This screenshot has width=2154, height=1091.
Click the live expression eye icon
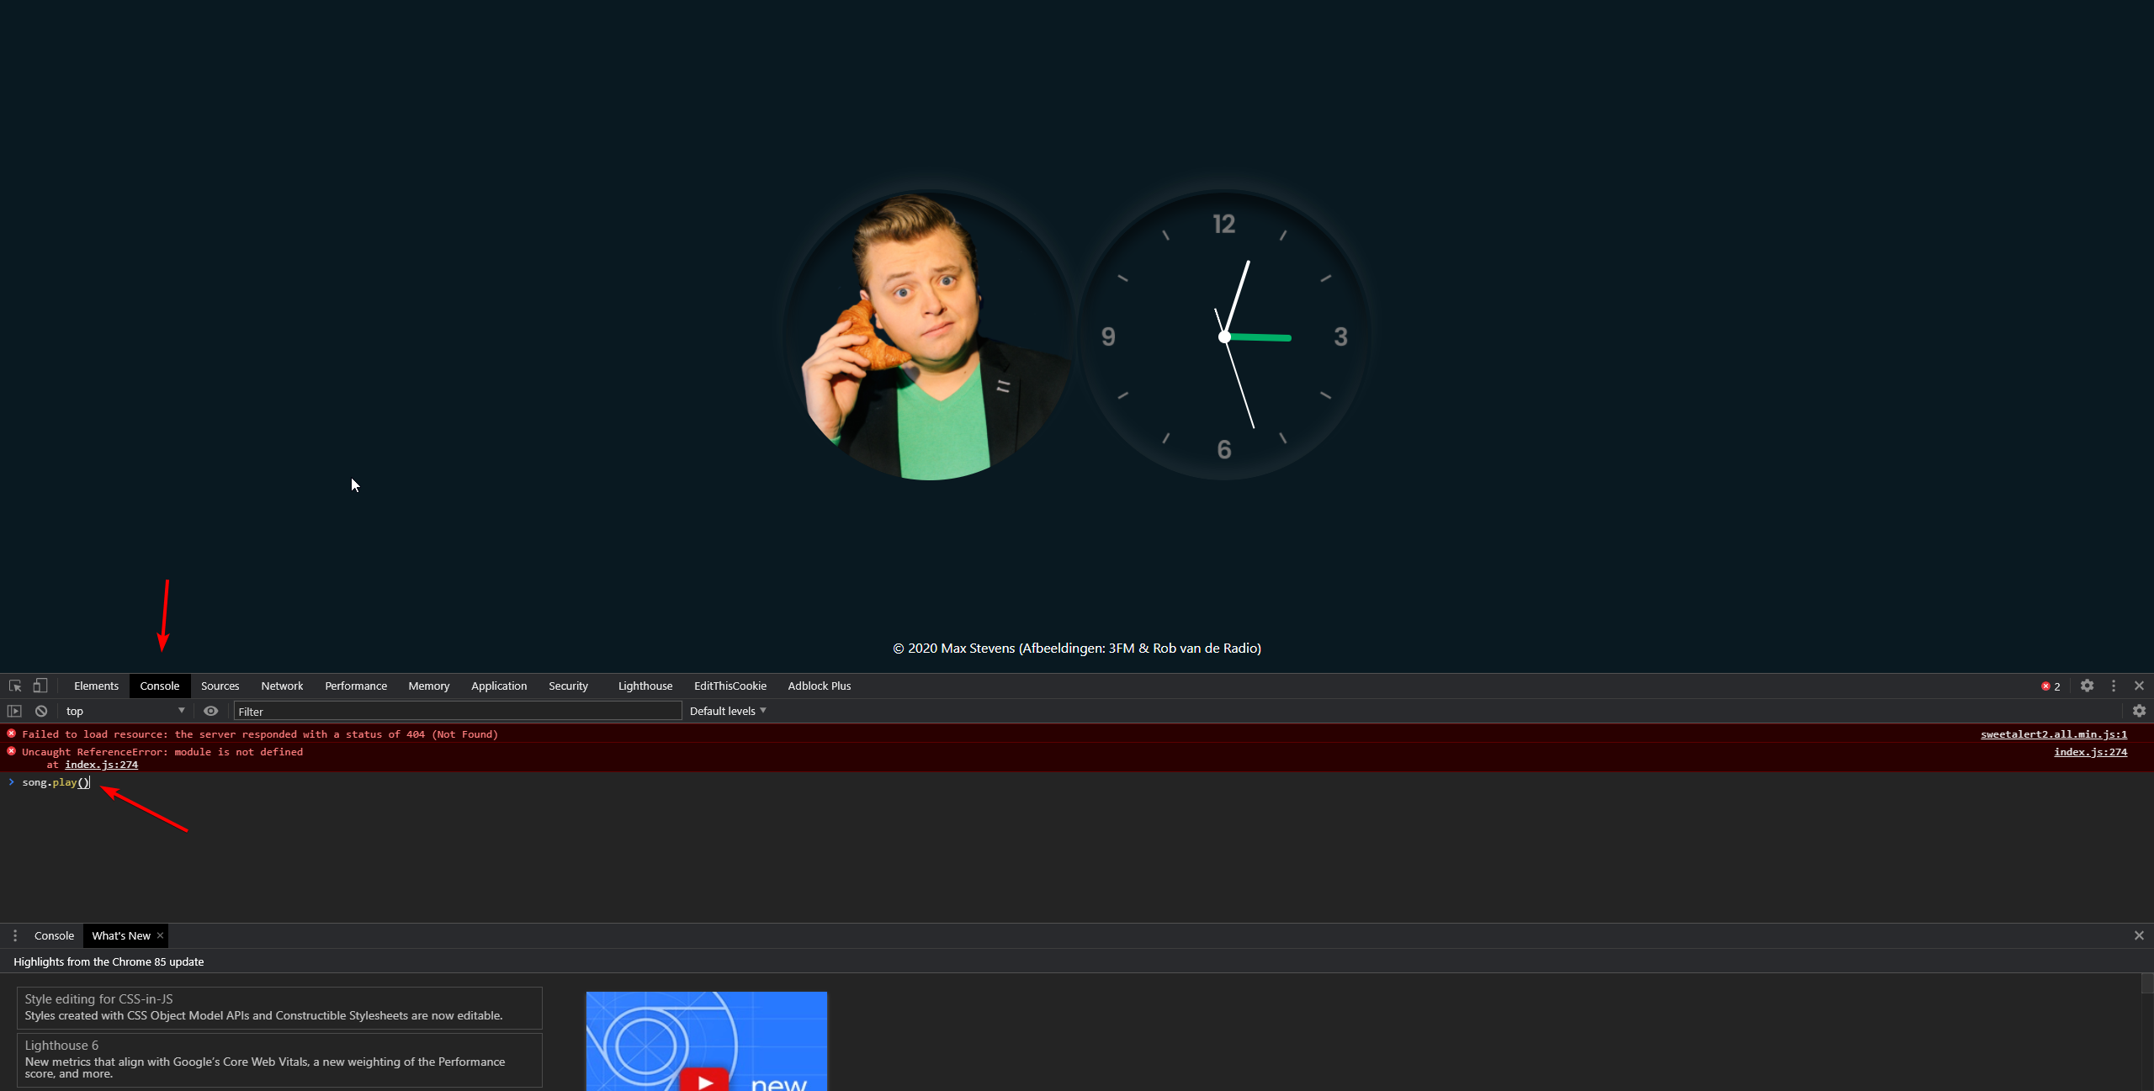point(210,711)
